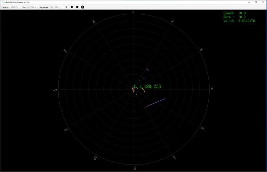The image size is (267, 172).
Task: Click the Baudrate label text
Action: (44, 8)
